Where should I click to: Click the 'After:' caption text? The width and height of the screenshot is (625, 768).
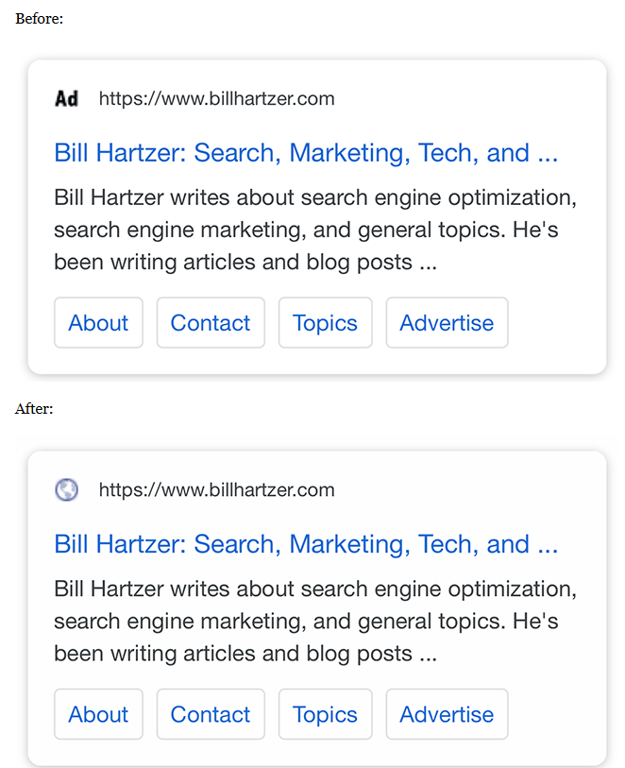34,408
